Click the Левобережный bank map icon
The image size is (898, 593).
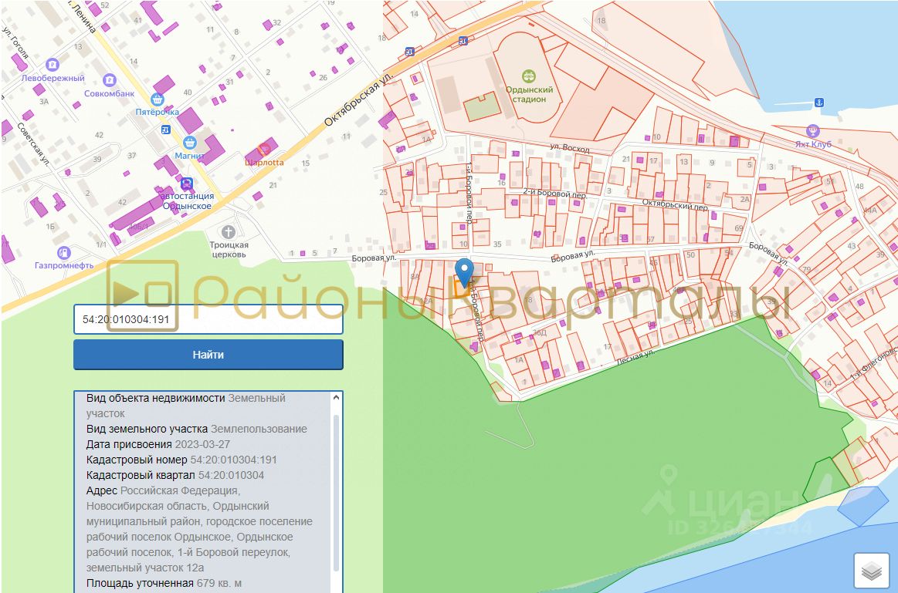(x=53, y=65)
